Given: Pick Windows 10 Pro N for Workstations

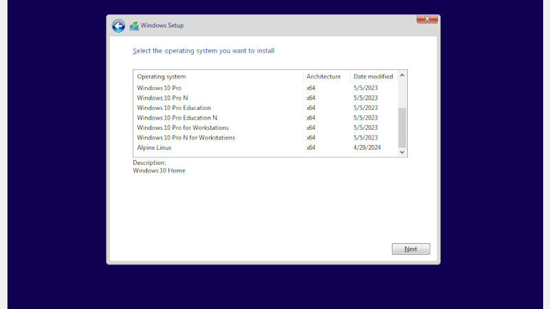Looking at the screenshot, I should tap(186, 138).
